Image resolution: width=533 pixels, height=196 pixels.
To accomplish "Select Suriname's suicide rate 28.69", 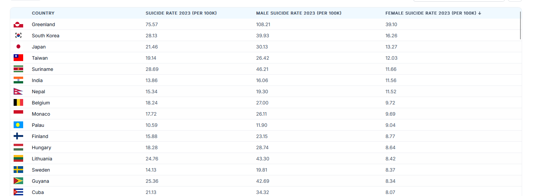I will [152, 69].
